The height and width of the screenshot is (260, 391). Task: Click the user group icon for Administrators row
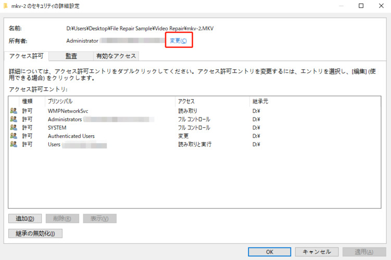(x=14, y=119)
